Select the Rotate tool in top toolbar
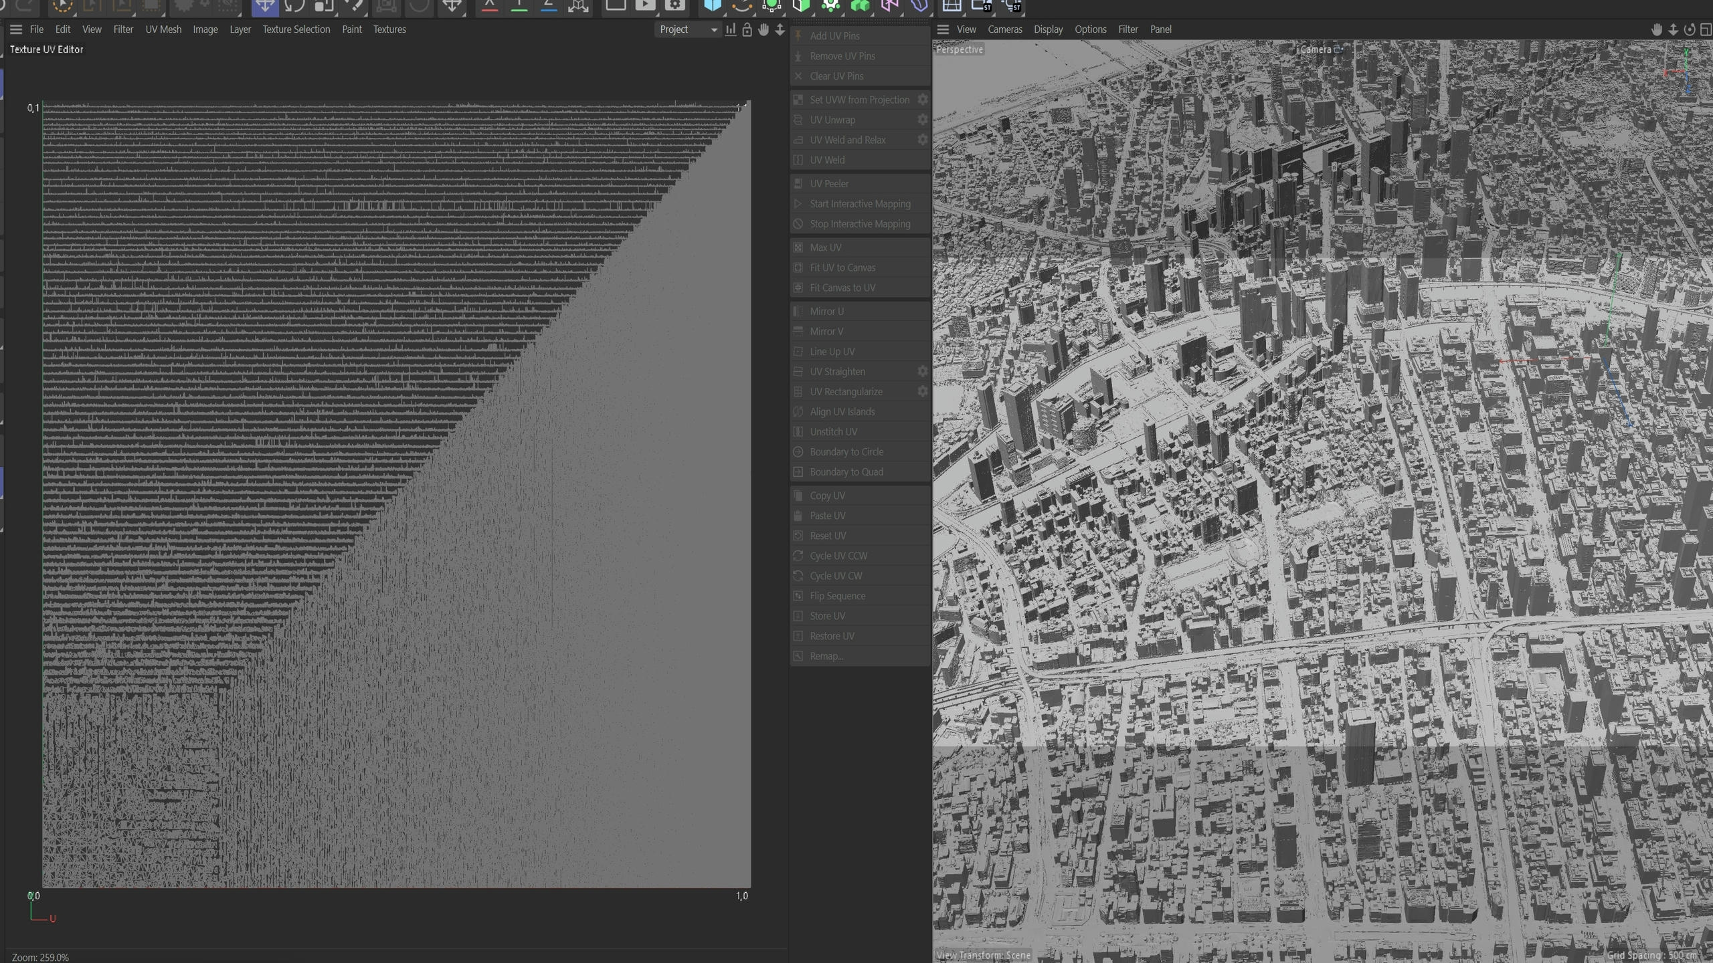The height and width of the screenshot is (963, 1713). (x=294, y=6)
